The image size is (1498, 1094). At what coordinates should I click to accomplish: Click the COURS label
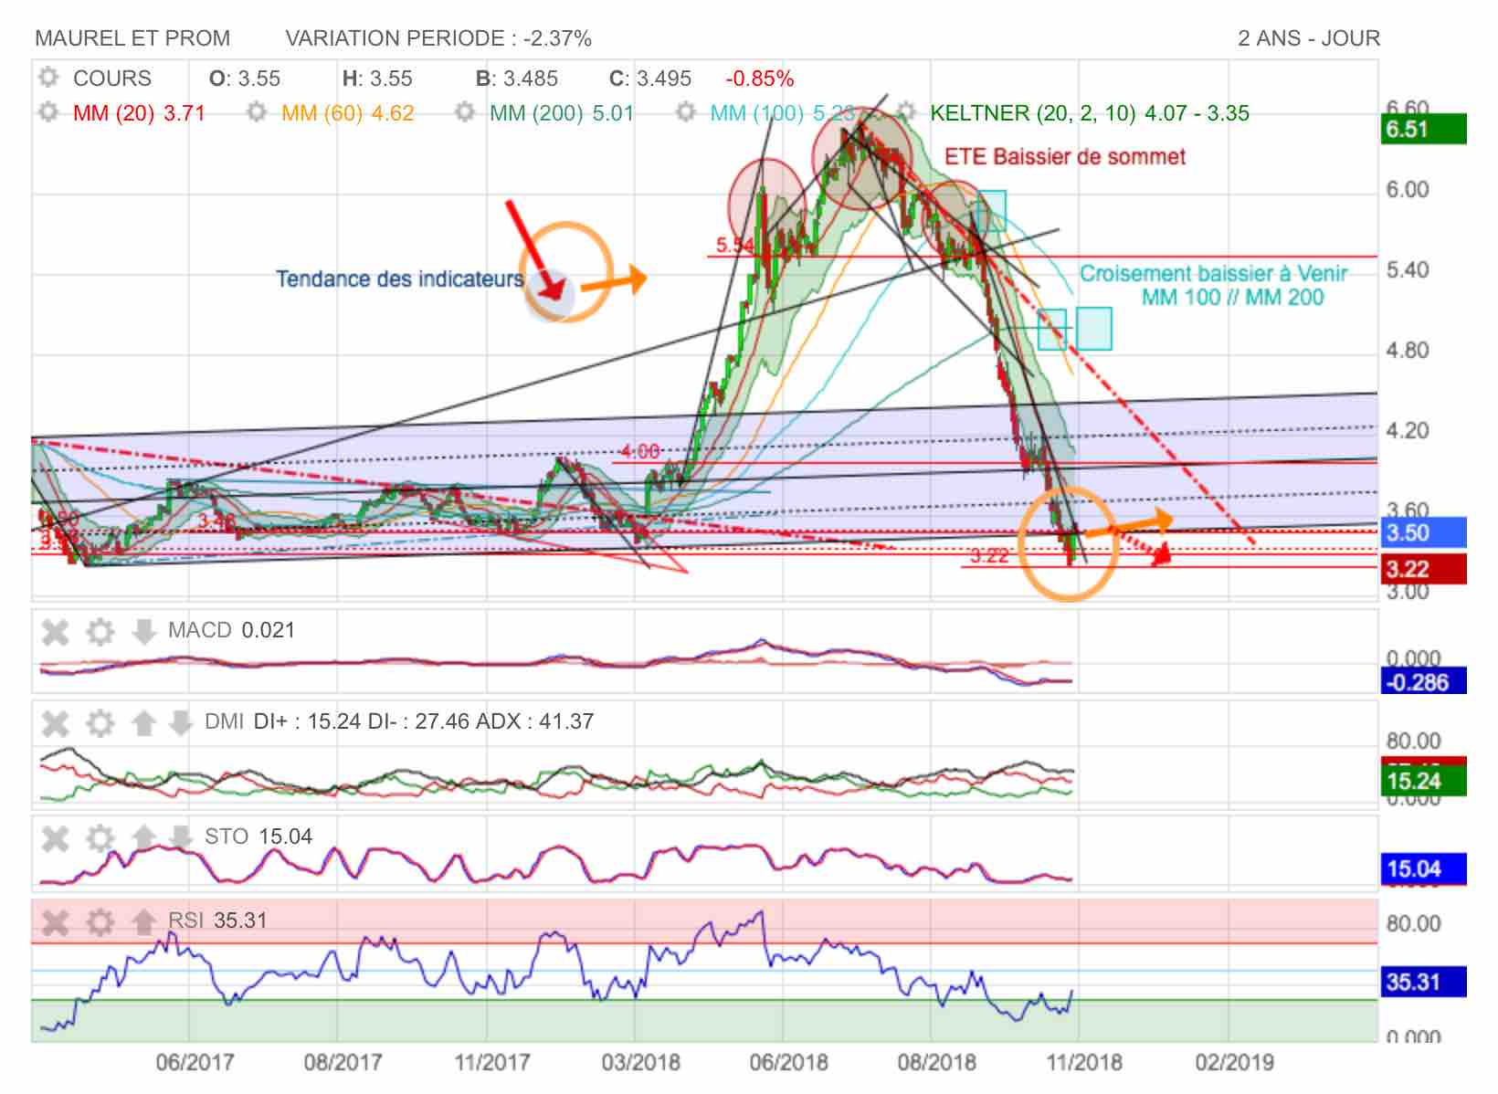tap(112, 79)
